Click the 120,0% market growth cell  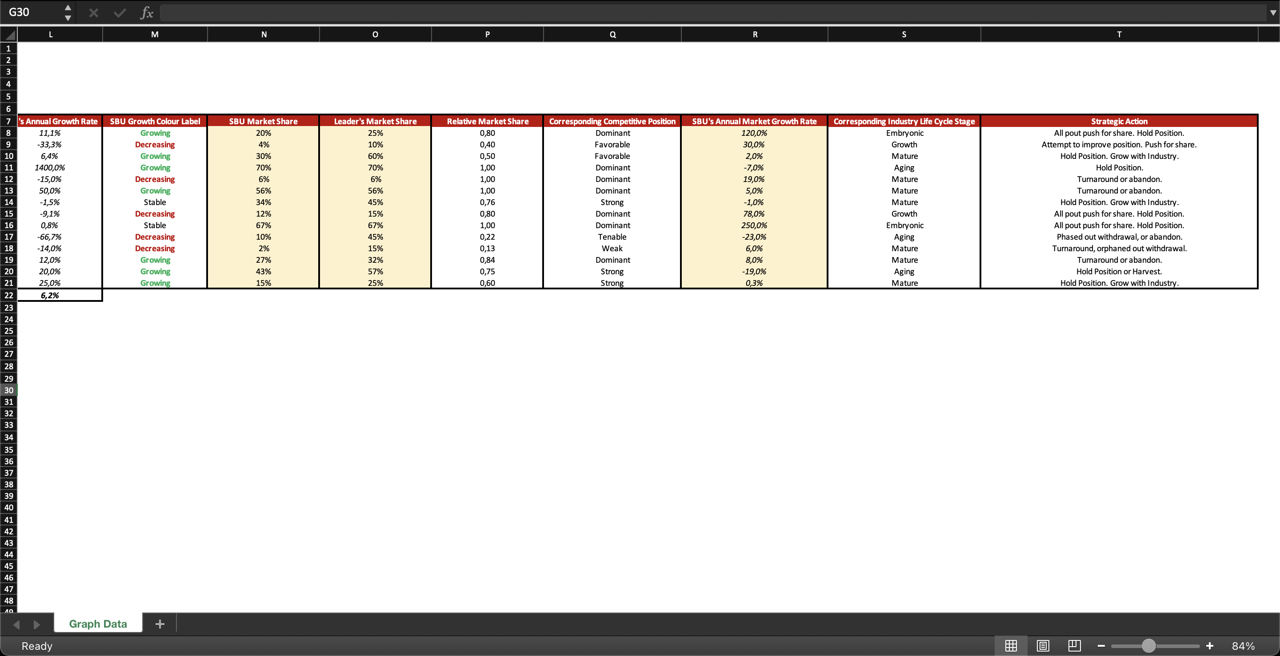pyautogui.click(x=754, y=133)
